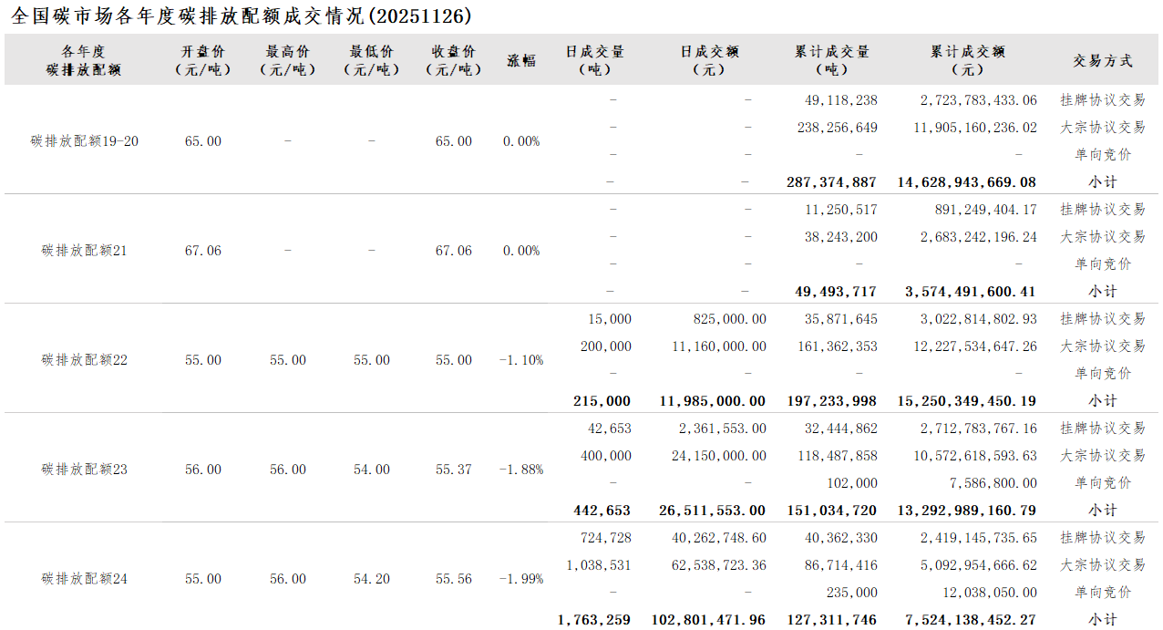
Task: Click the 最低价 column header
Action: (371, 60)
